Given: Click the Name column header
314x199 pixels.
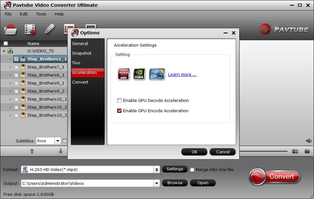Looking at the screenshot, I should (33, 43).
